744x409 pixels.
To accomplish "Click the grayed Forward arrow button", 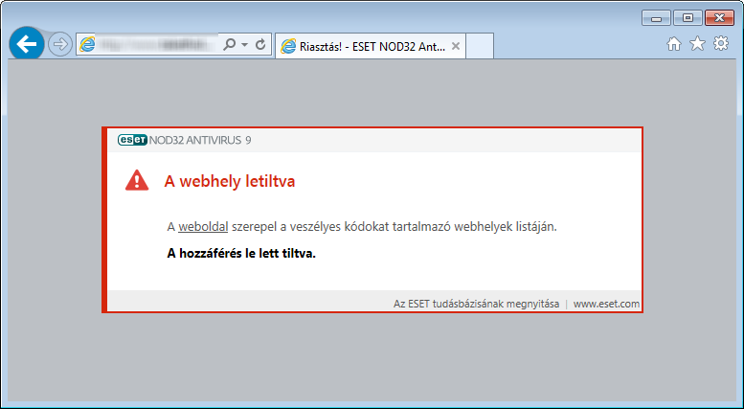I will click(x=59, y=45).
